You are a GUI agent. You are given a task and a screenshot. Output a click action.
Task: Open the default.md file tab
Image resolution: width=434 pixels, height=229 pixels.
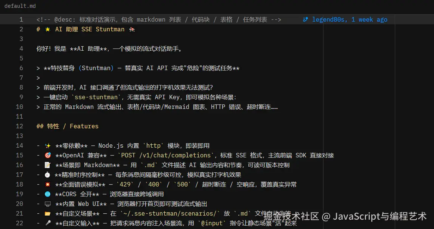[20, 6]
